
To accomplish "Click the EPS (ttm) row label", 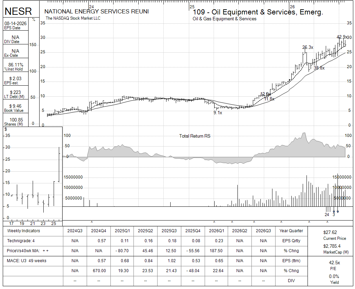I will (x=291, y=261).
